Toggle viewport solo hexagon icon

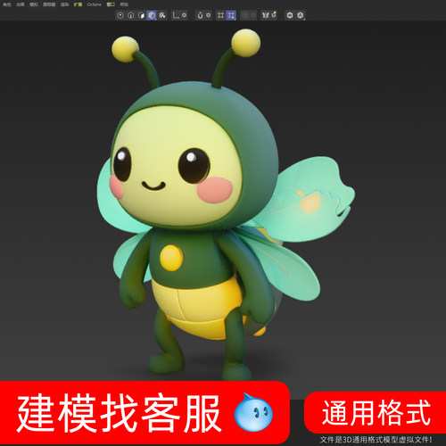point(290,15)
